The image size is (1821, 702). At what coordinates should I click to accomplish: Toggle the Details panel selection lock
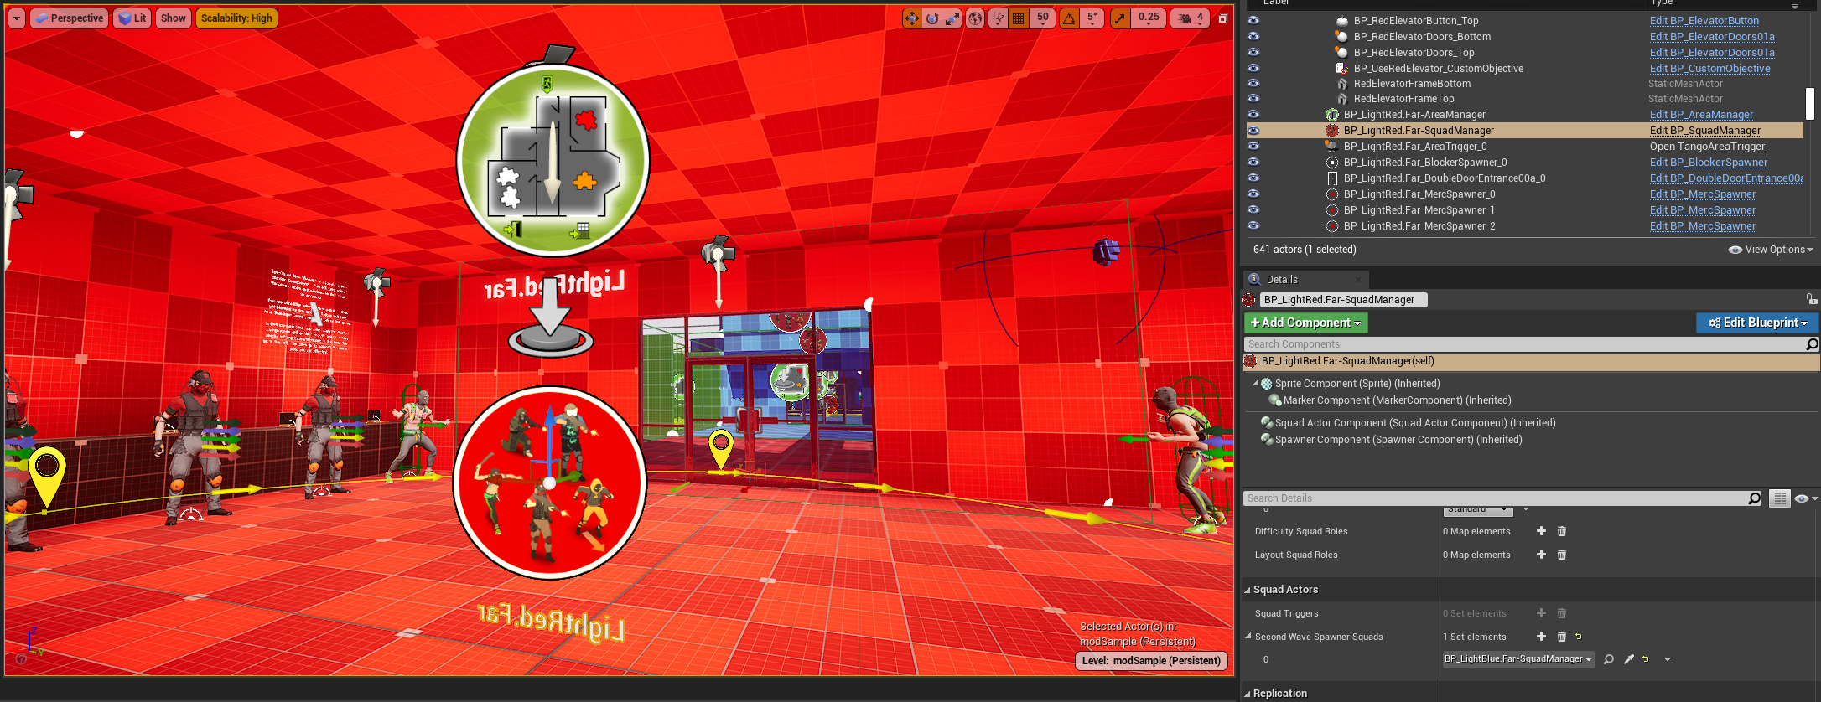click(1811, 299)
